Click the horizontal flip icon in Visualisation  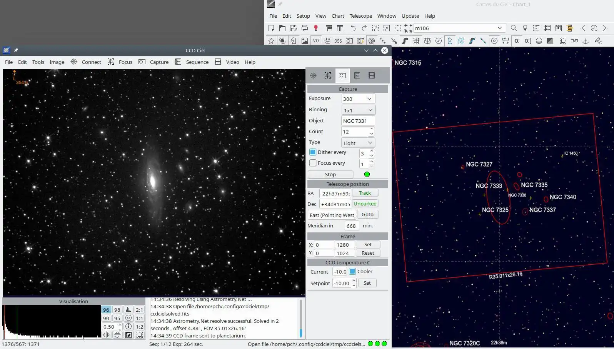(106, 335)
